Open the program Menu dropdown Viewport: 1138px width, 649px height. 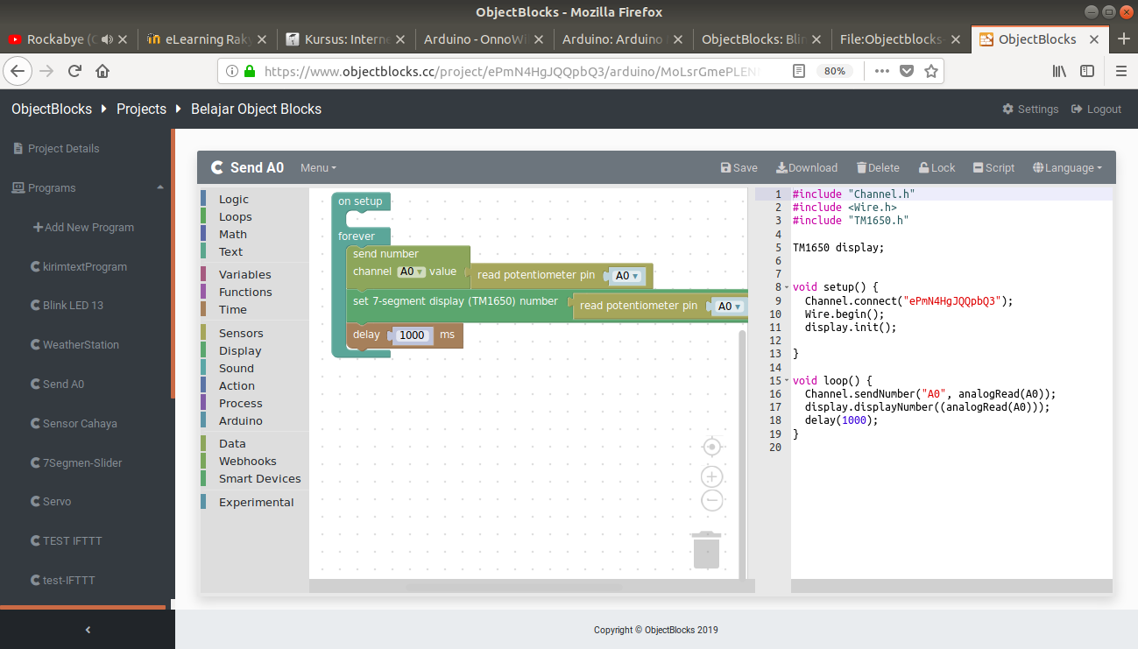point(318,168)
